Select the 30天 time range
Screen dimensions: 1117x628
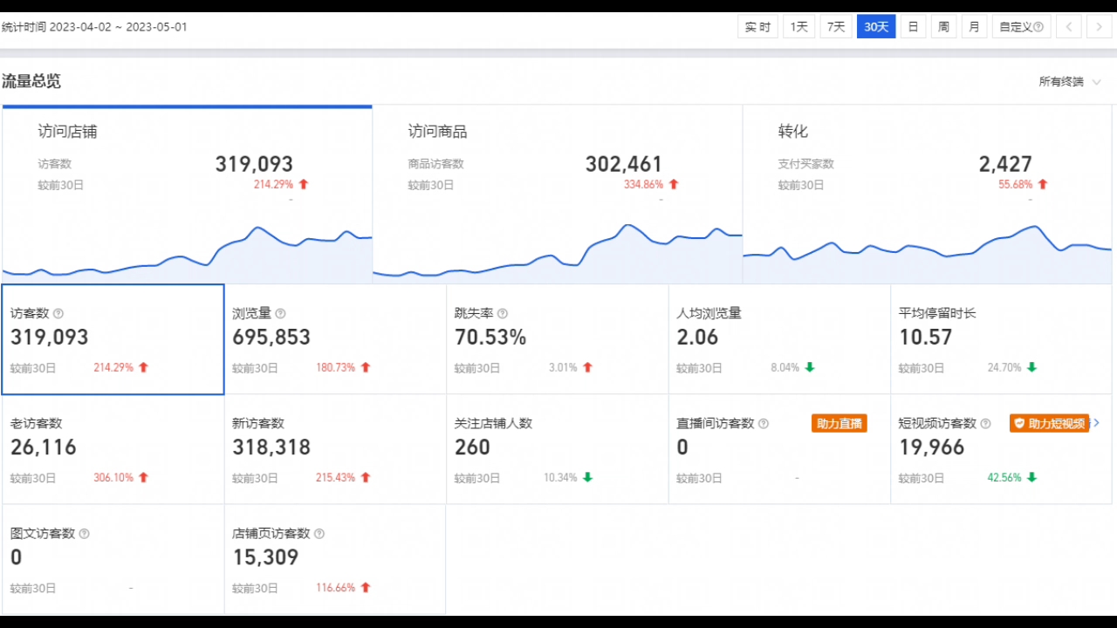coord(876,27)
